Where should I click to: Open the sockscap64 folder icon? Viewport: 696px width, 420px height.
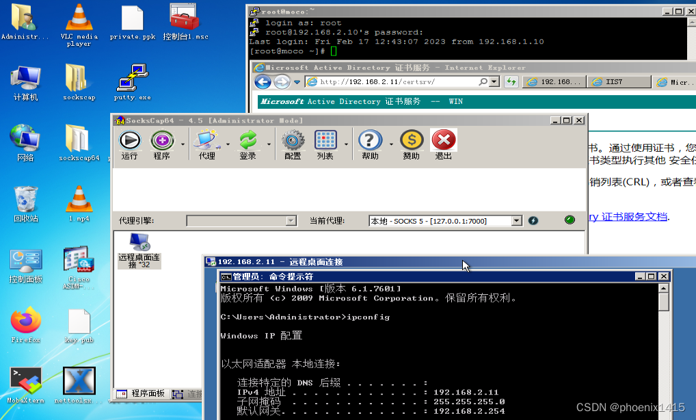[x=79, y=143]
